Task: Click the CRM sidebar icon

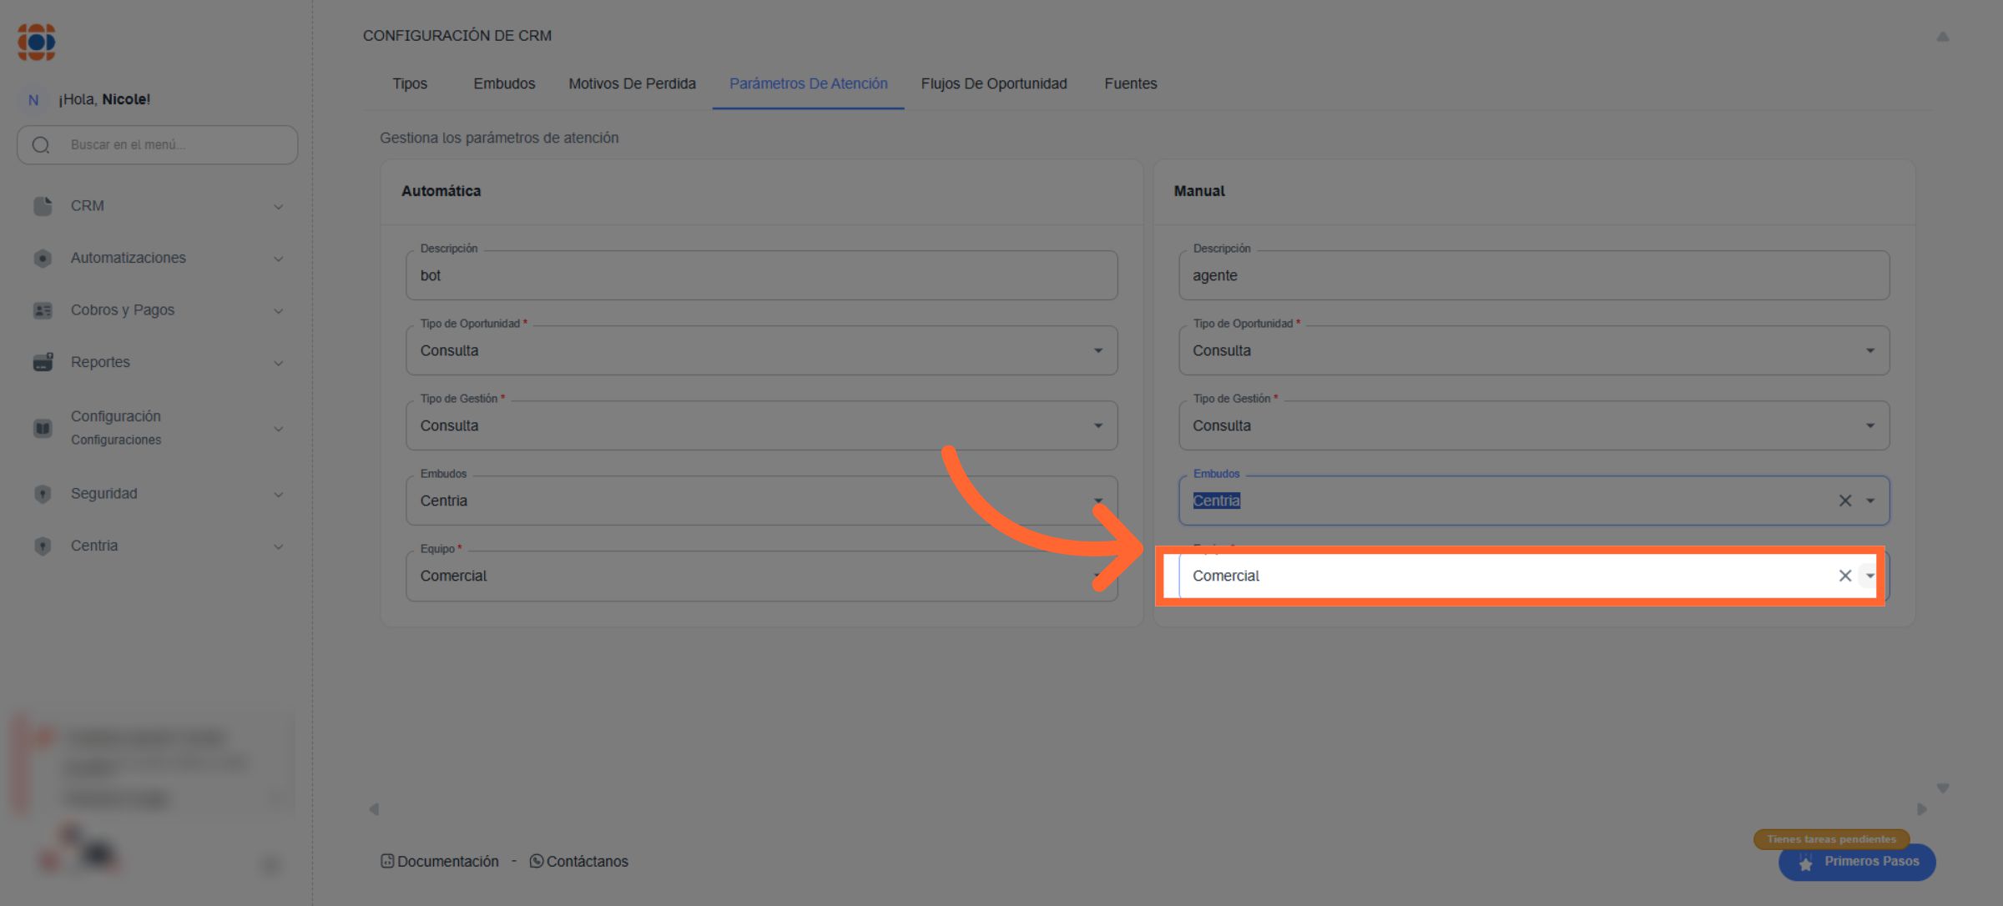Action: coord(43,206)
